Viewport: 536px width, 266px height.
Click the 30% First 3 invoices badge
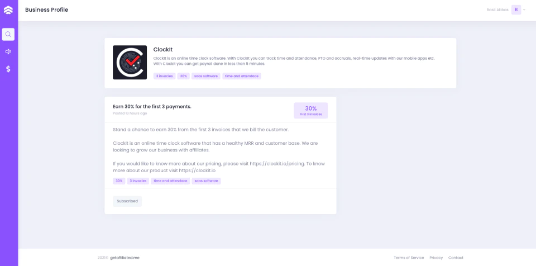point(311,111)
